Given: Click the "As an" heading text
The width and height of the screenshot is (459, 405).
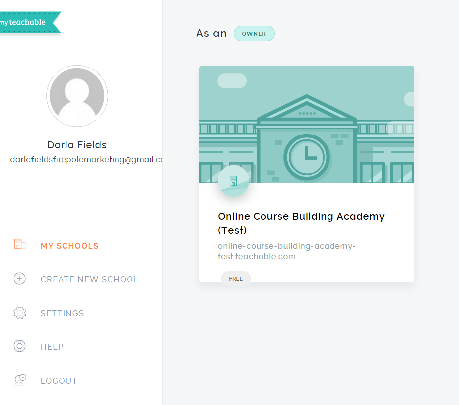Looking at the screenshot, I should point(211,33).
